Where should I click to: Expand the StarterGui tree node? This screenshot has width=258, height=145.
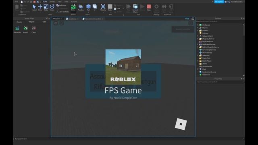(198, 55)
